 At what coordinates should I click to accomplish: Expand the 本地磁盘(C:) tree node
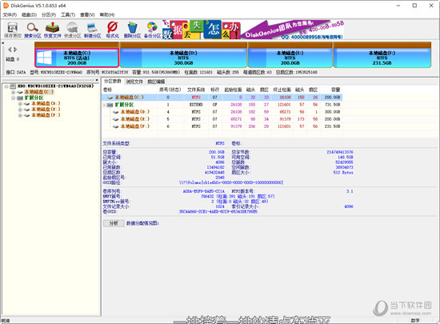(x=13, y=92)
